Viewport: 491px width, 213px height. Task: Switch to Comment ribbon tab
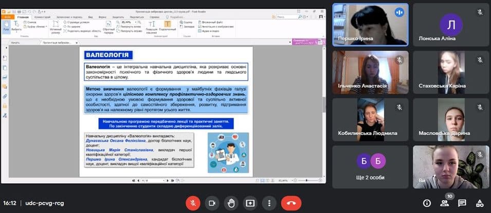(42, 17)
